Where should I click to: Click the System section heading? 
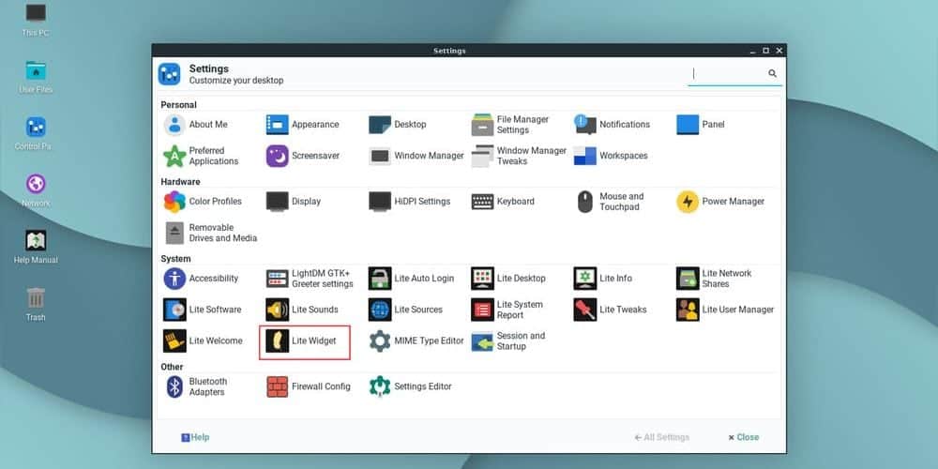(175, 259)
